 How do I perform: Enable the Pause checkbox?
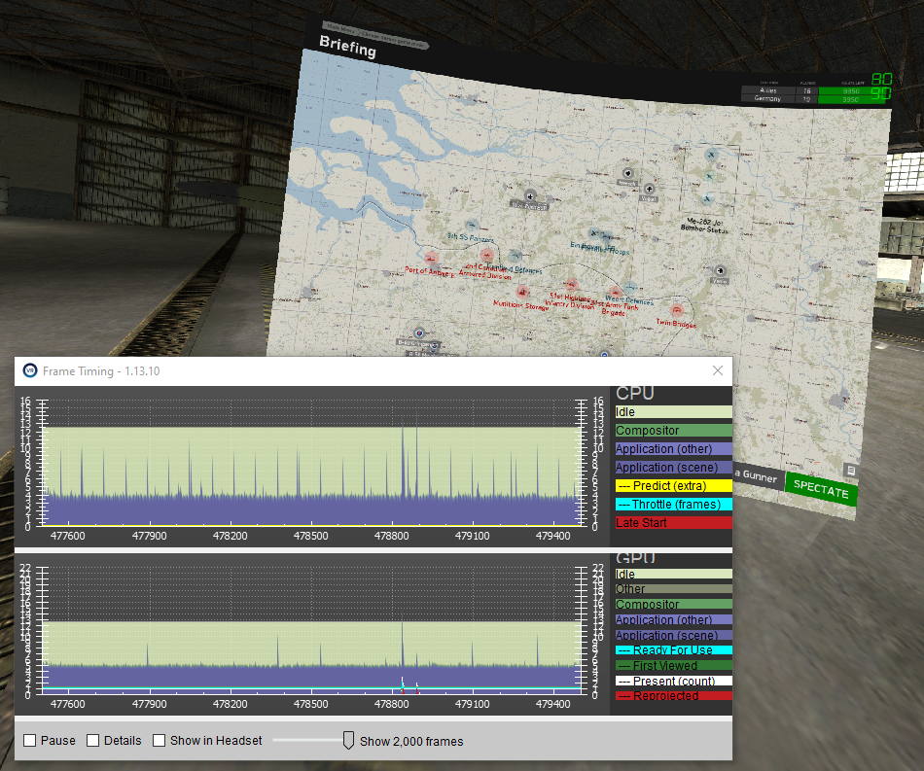click(30, 741)
